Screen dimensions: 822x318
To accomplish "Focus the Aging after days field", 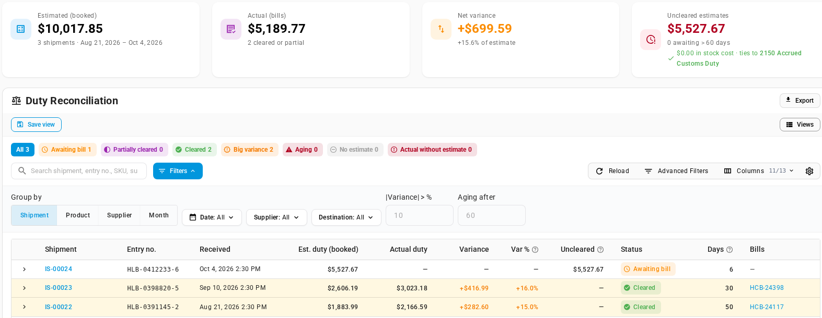I will pyautogui.click(x=492, y=215).
